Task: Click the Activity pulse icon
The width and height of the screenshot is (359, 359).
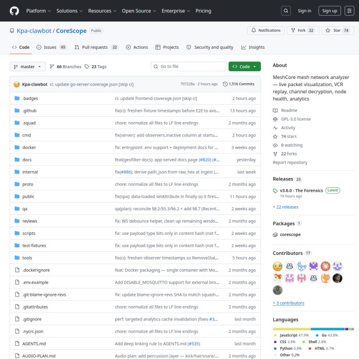Action: [x=275, y=128]
